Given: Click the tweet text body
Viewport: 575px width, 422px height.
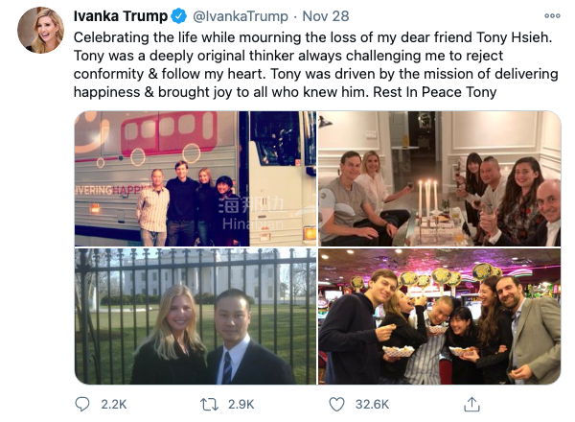Looking at the screenshot, I should (x=315, y=64).
